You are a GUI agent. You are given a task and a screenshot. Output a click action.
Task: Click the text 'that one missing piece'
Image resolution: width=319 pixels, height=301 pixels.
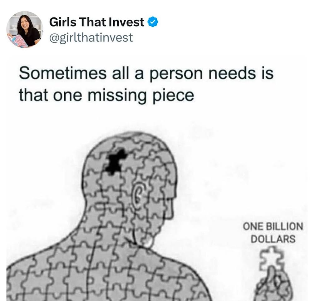[x=106, y=96]
